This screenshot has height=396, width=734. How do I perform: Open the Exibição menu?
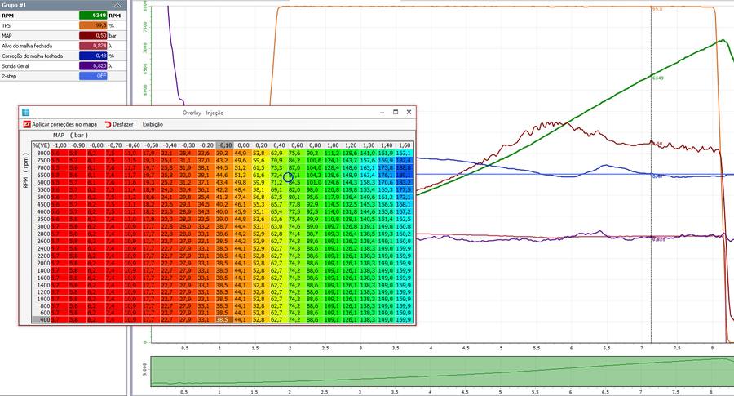[x=153, y=124]
